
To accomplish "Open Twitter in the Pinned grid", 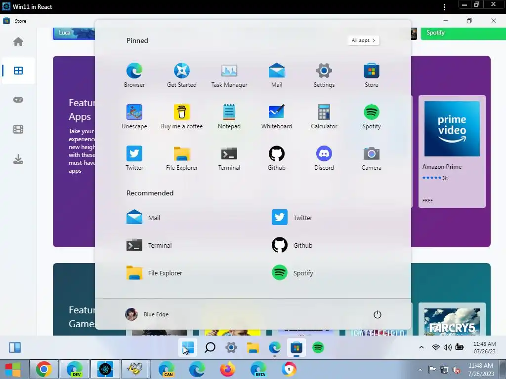I will tap(134, 158).
